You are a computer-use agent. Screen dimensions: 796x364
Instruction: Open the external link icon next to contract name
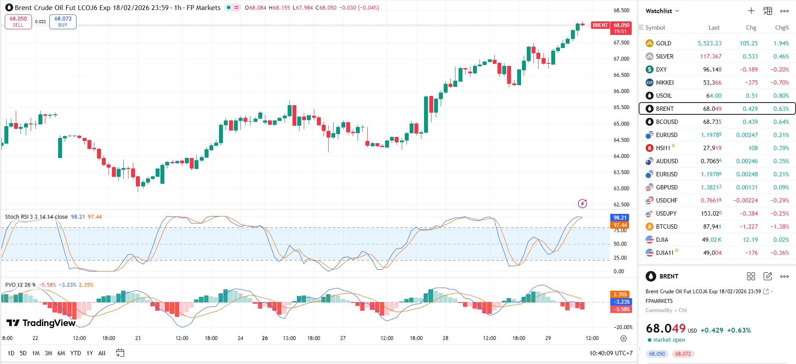pyautogui.click(x=766, y=292)
